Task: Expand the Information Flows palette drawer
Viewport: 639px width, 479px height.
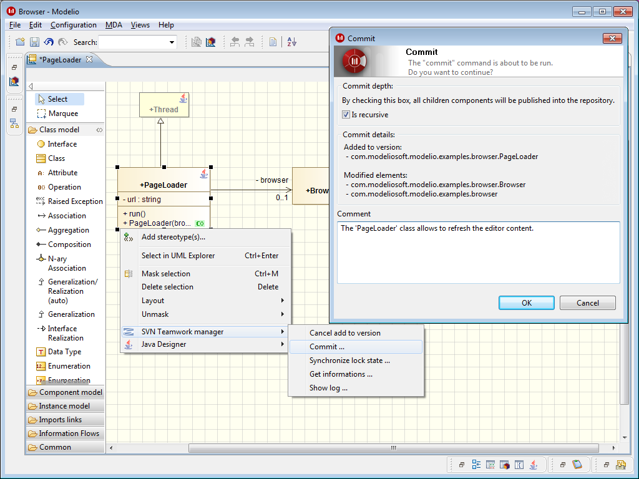Action: 65,433
